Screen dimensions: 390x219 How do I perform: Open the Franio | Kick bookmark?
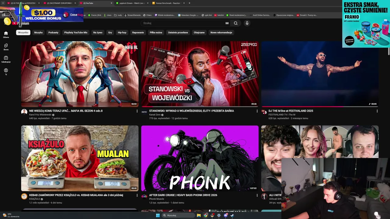point(94,15)
